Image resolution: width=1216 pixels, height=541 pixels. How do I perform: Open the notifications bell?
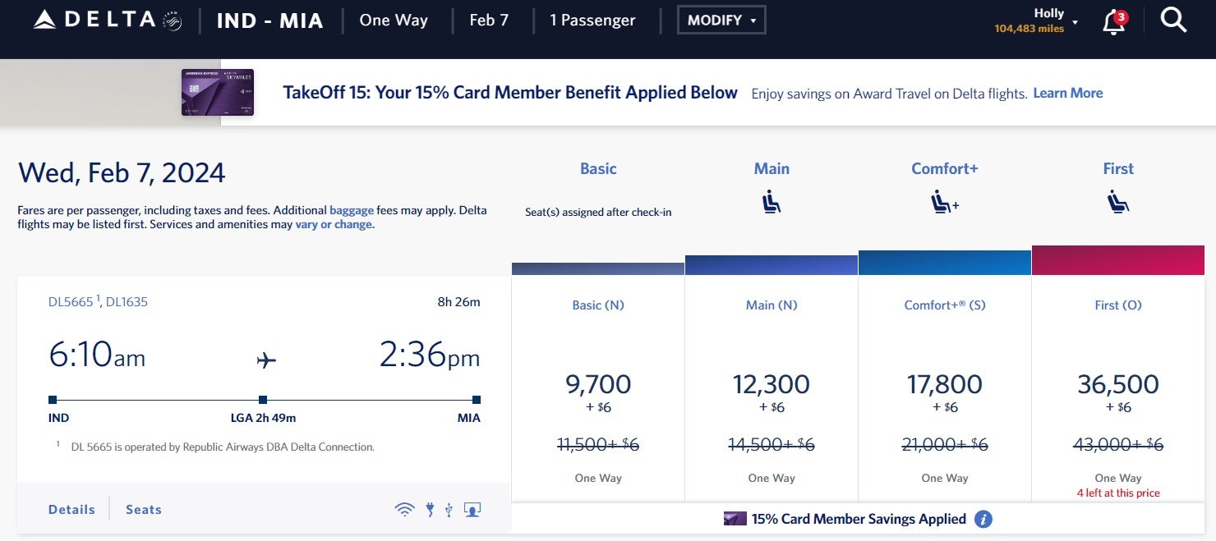point(1113,22)
